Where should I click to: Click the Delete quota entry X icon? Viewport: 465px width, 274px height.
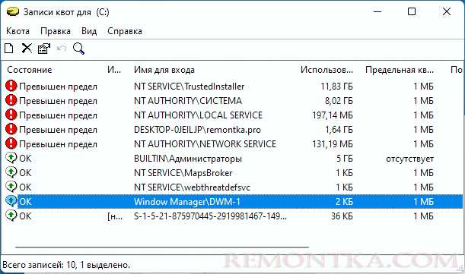coord(27,48)
